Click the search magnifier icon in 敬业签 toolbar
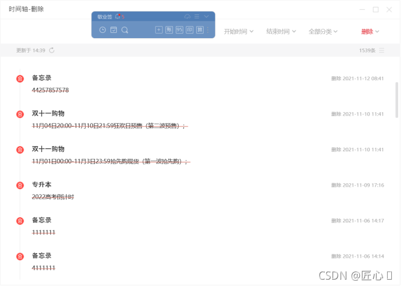 click(125, 30)
